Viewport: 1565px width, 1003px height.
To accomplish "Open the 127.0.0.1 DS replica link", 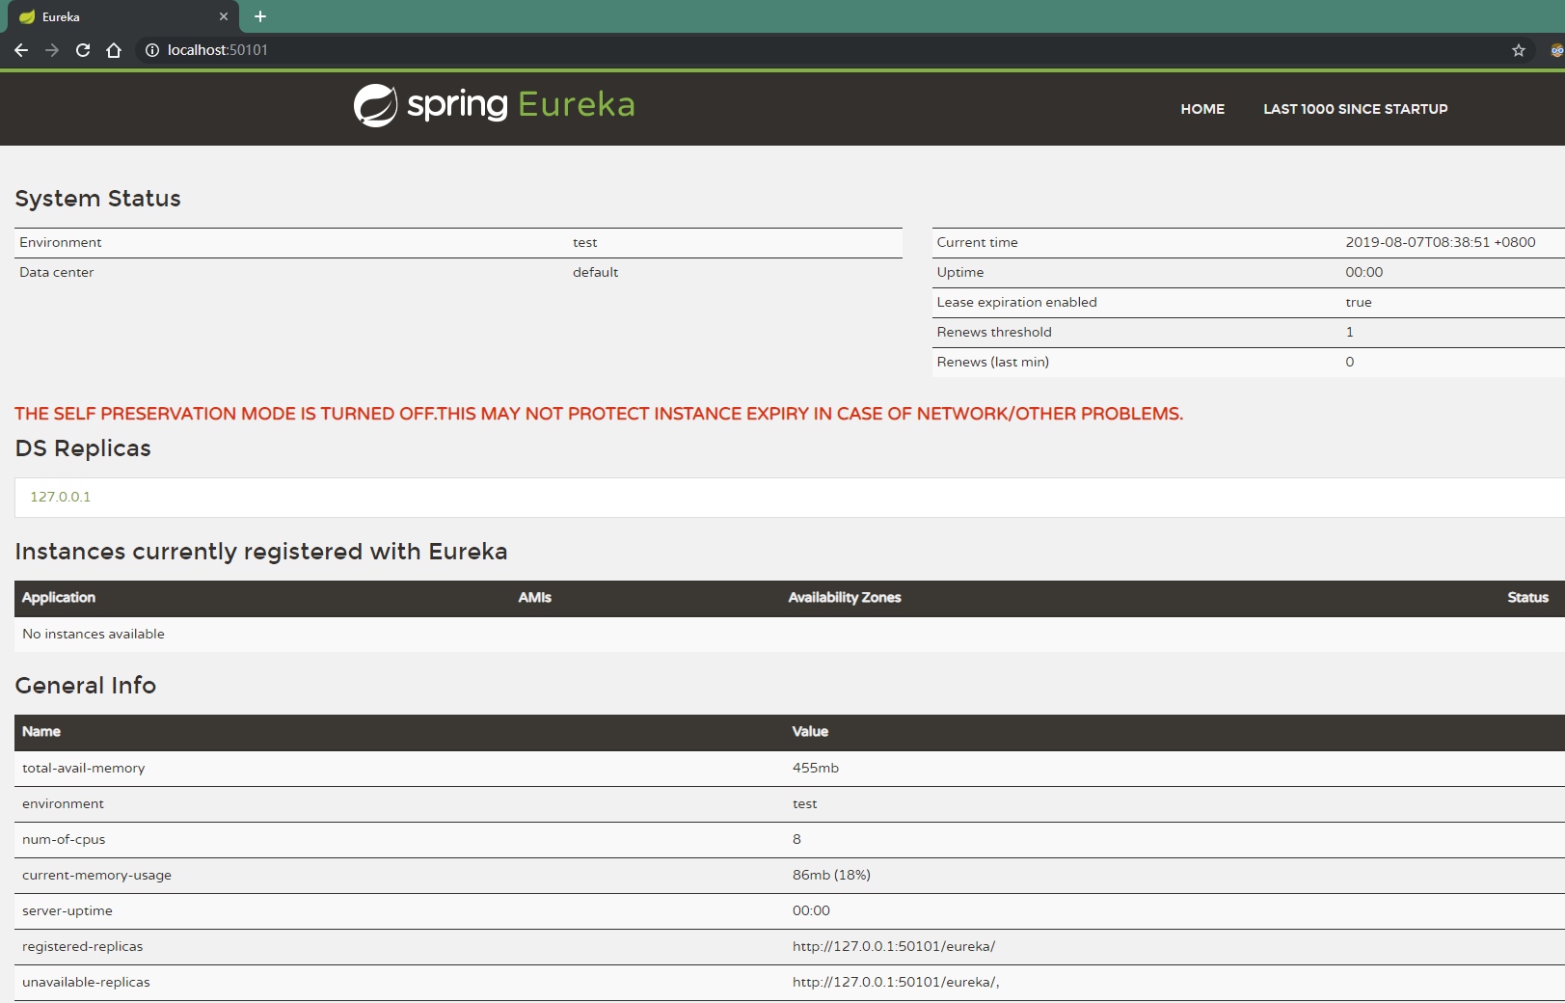I will [61, 497].
